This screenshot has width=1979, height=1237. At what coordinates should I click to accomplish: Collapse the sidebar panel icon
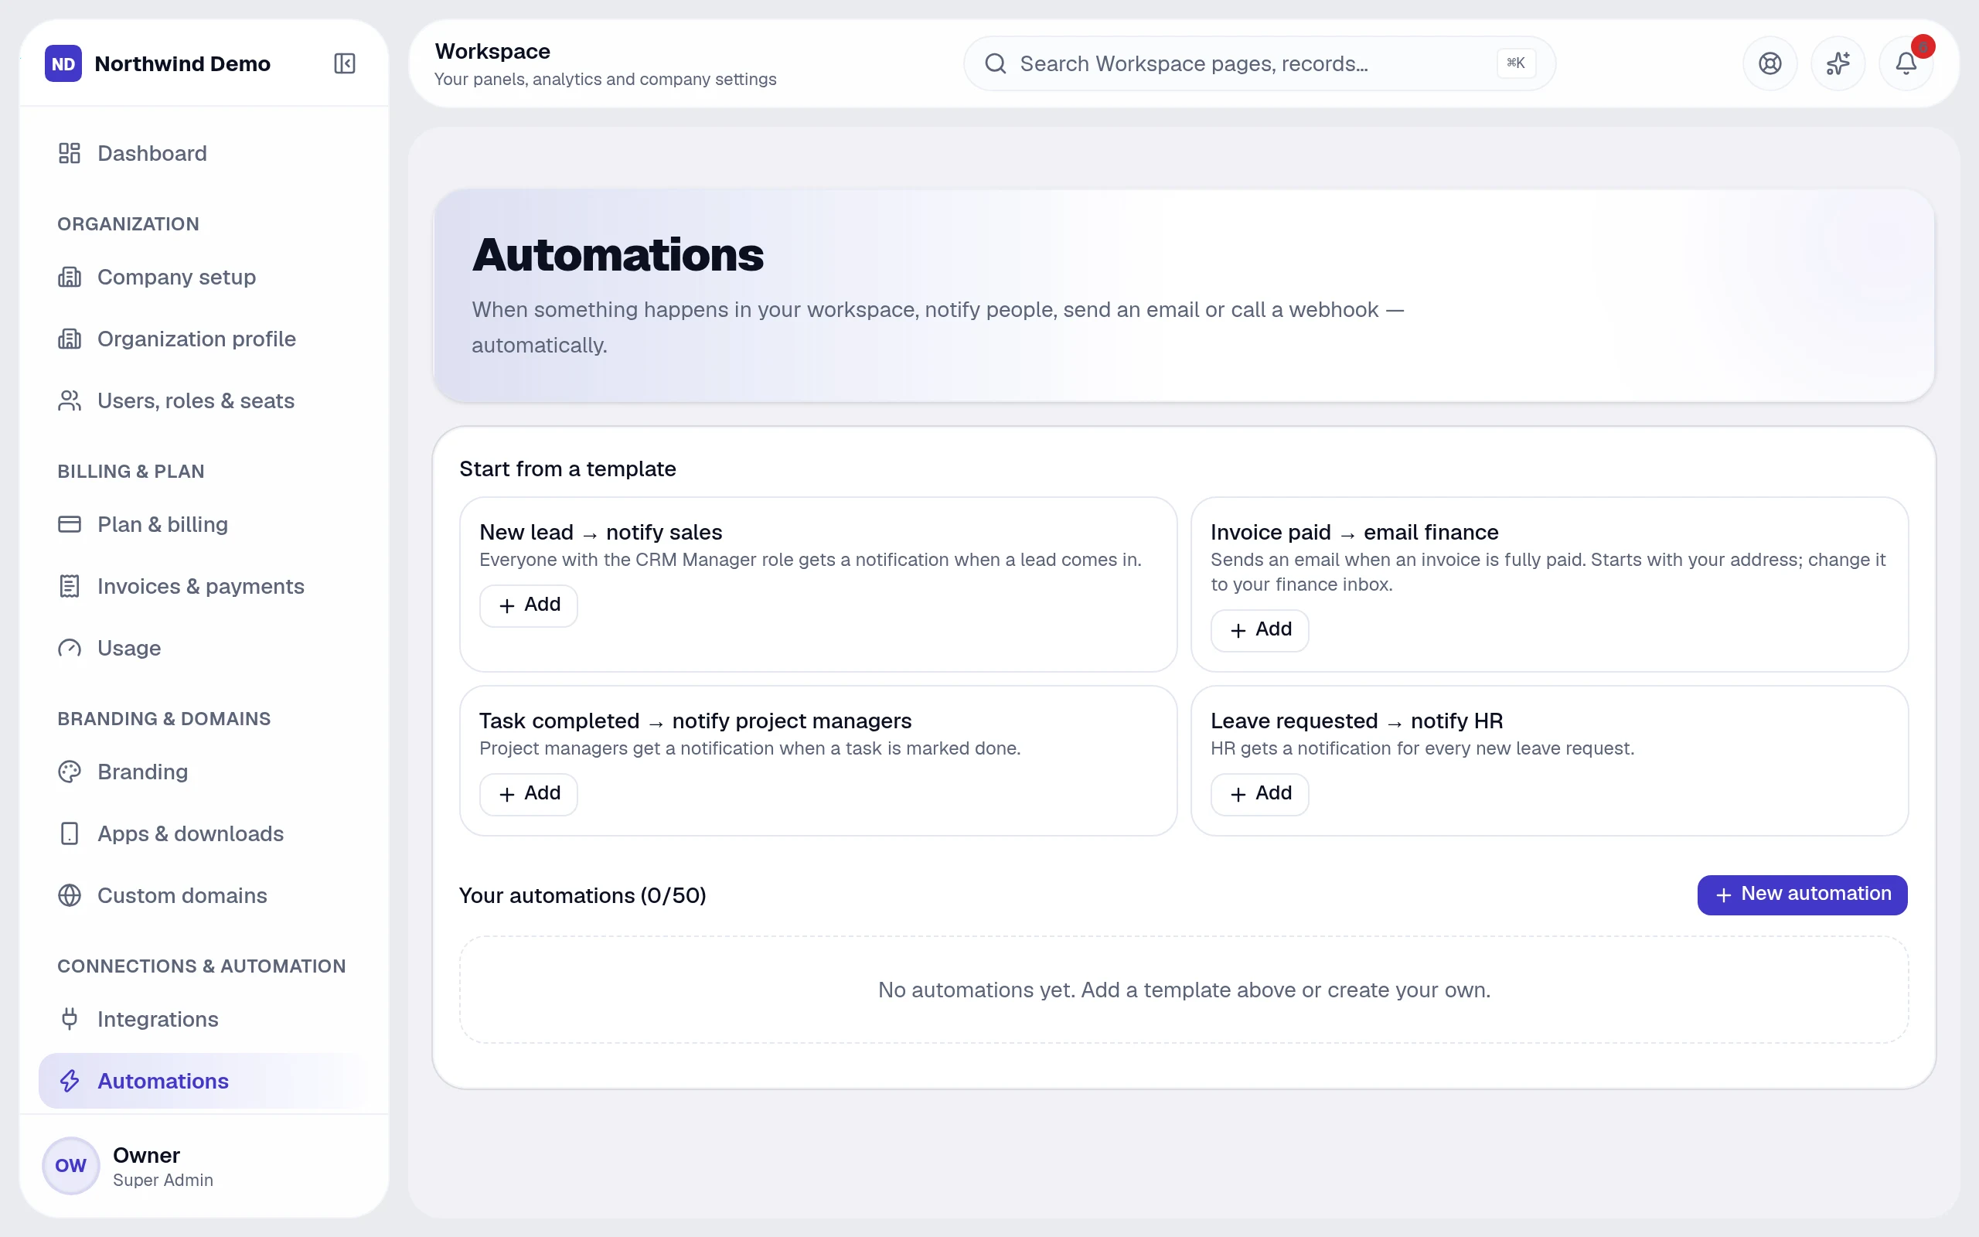[344, 63]
